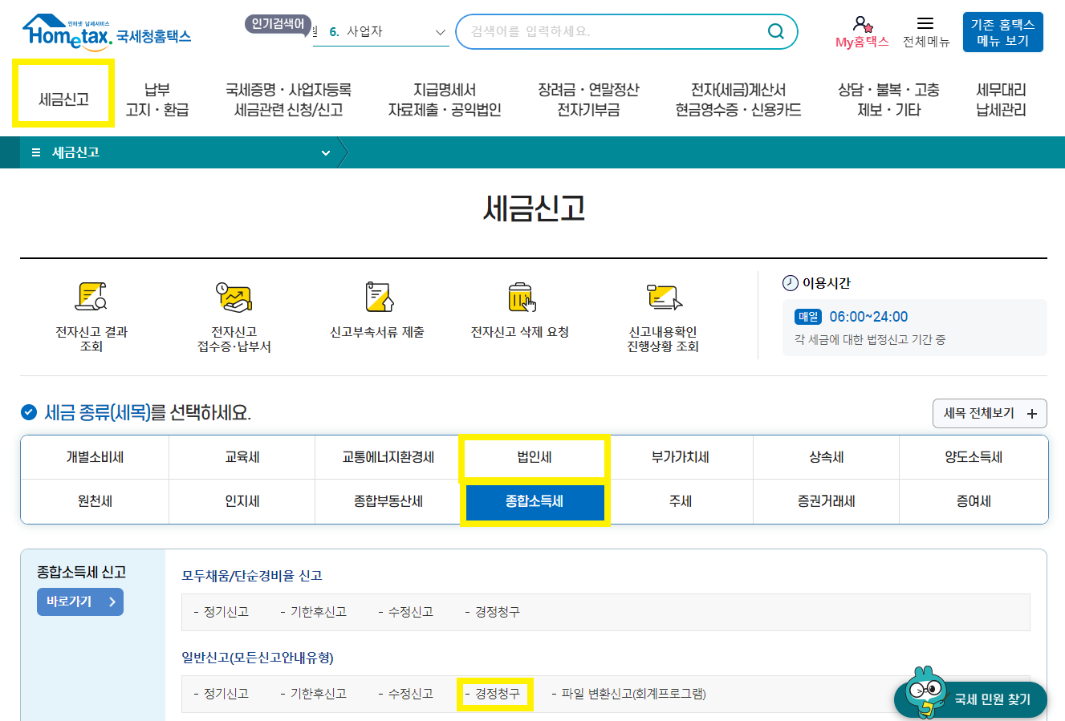This screenshot has width=1065, height=721.
Task: Open 세무대리 납세관리 menu
Action: pyautogui.click(x=1001, y=99)
